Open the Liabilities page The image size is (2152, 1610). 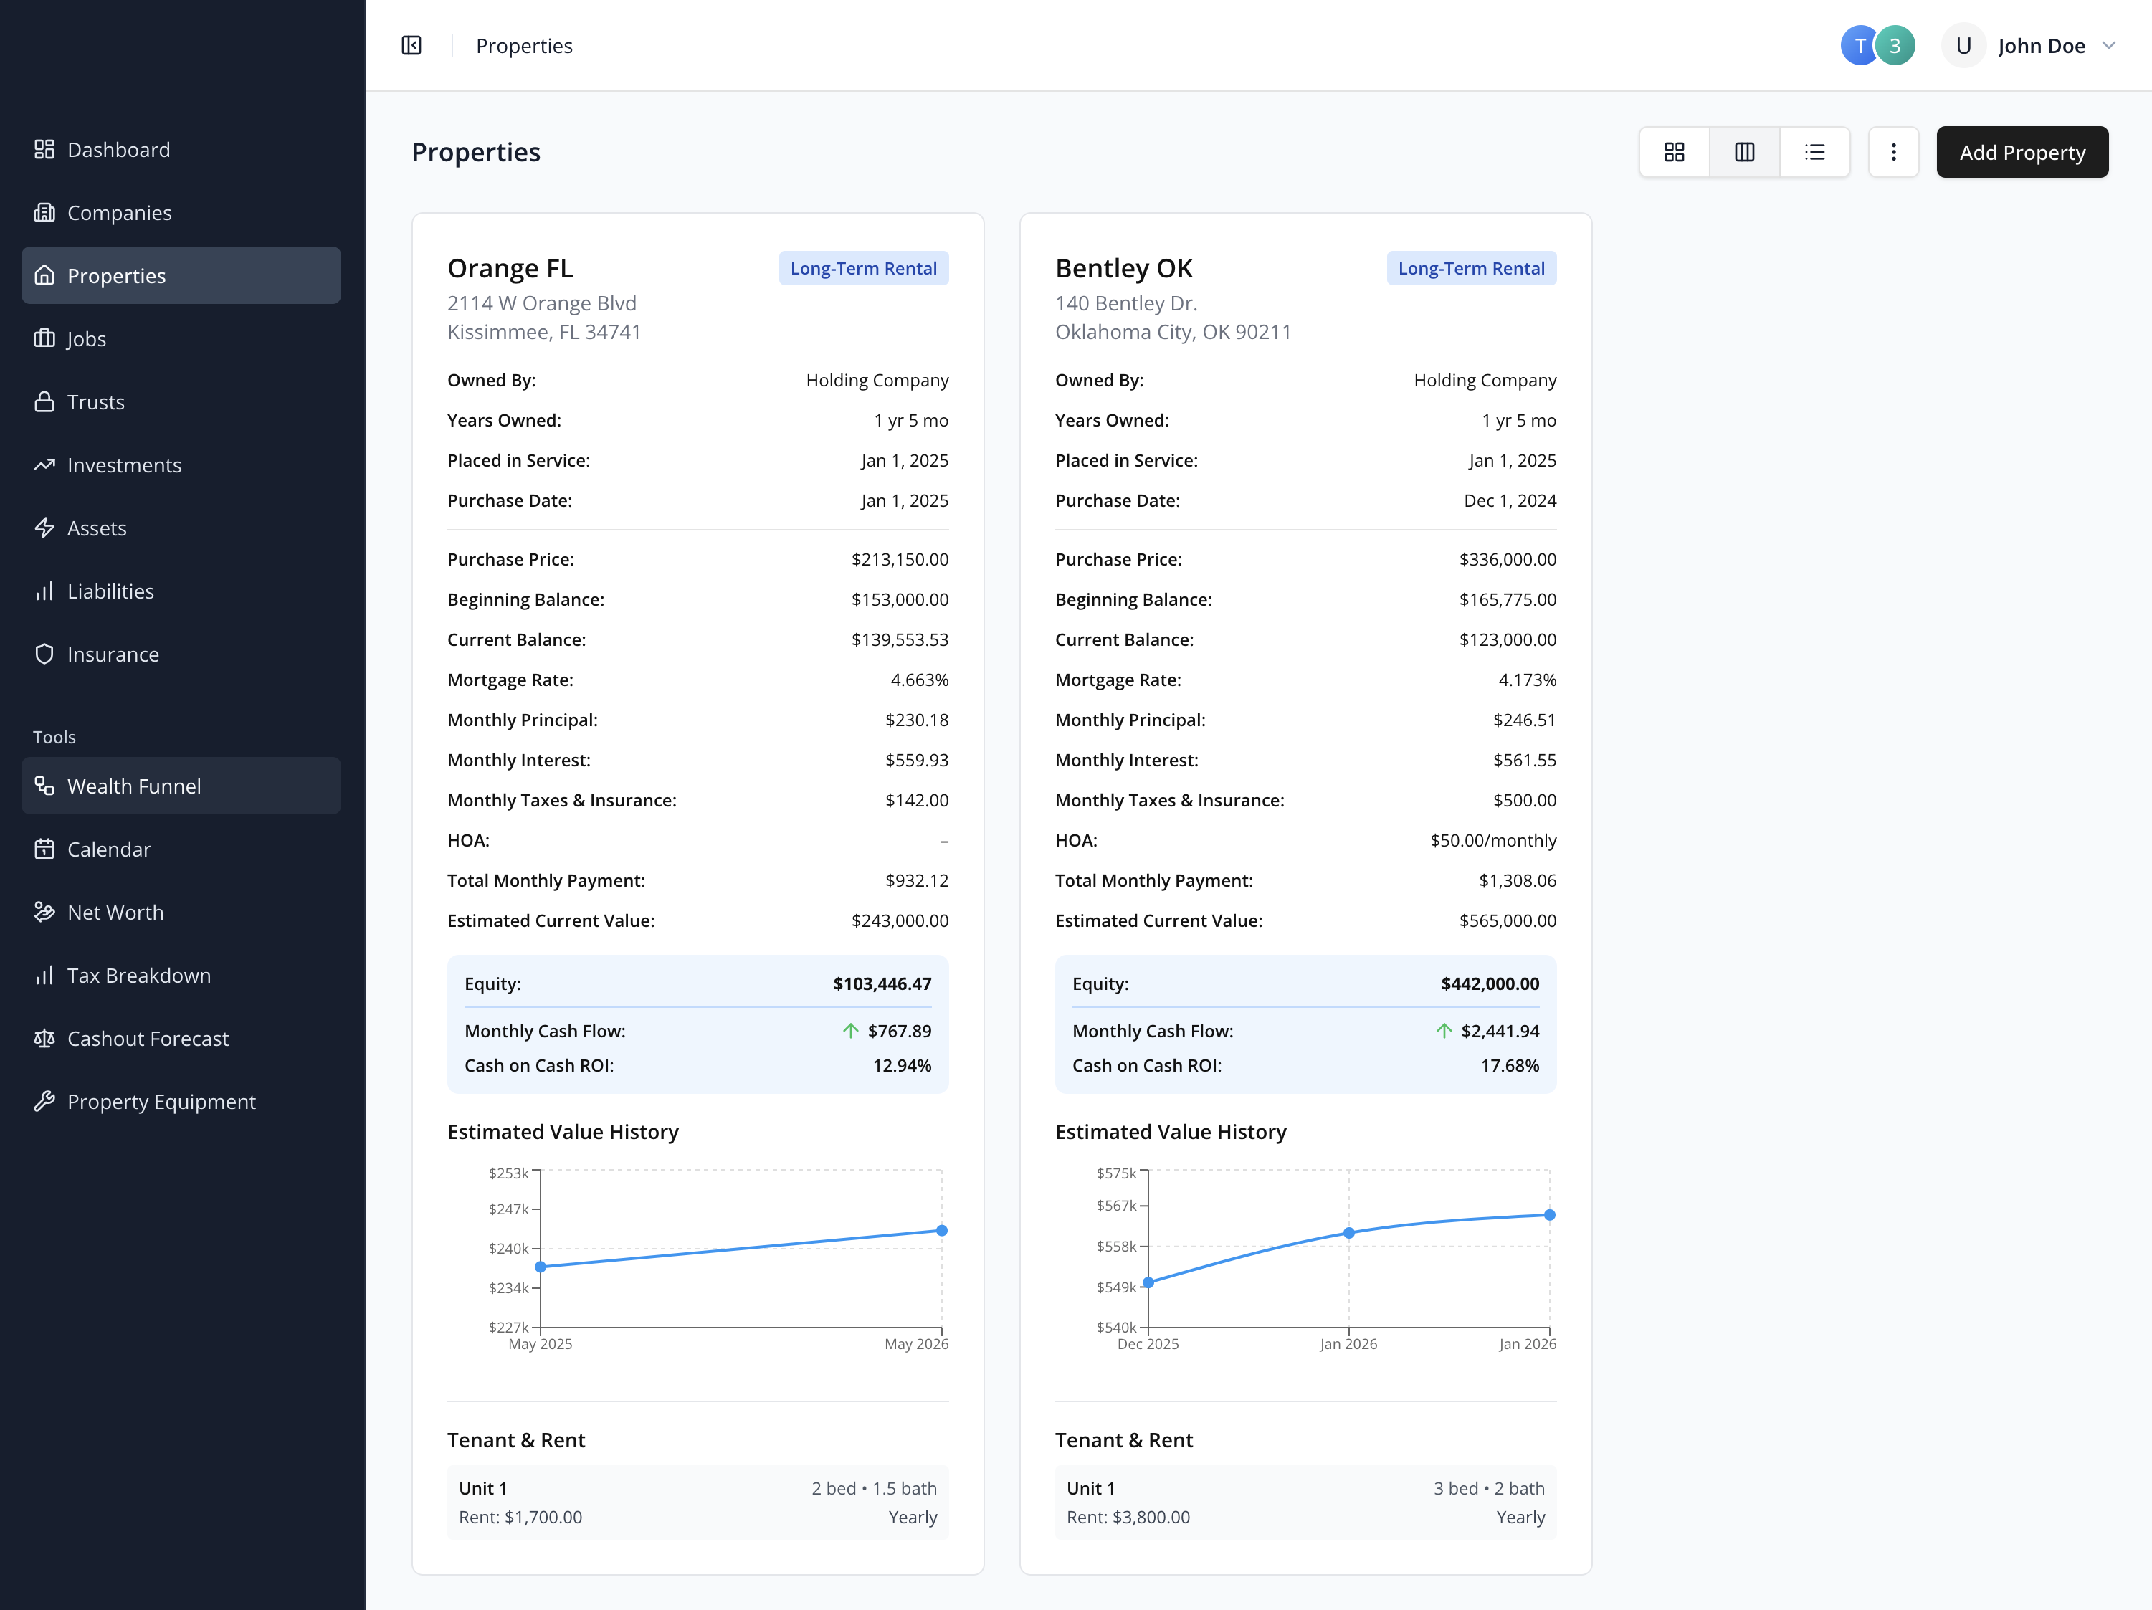coord(181,591)
